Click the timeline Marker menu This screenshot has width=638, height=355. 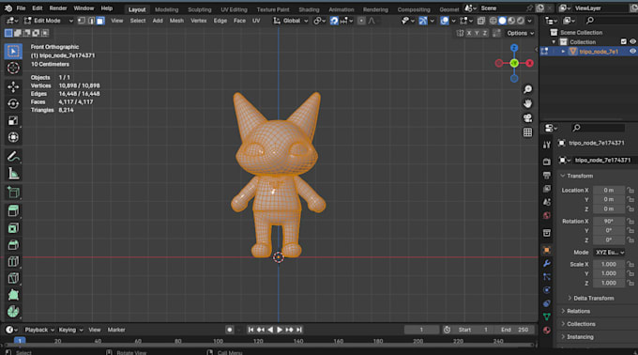point(116,330)
